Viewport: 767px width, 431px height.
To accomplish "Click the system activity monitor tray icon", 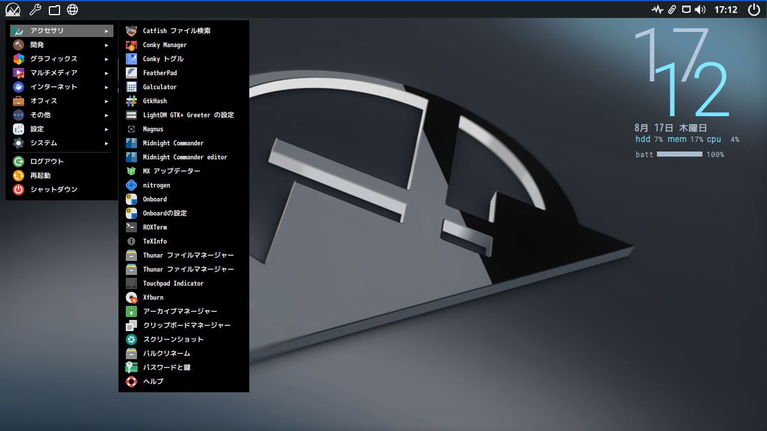I will click(658, 10).
